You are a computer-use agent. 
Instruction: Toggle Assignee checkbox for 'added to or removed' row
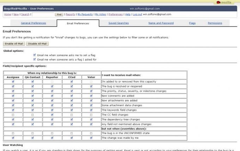coord(13,82)
